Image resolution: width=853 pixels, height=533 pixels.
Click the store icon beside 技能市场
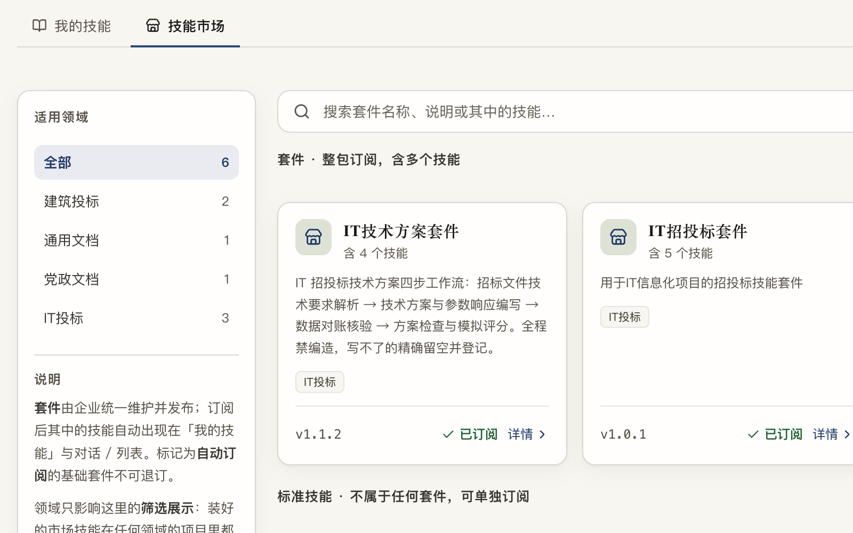(x=153, y=26)
